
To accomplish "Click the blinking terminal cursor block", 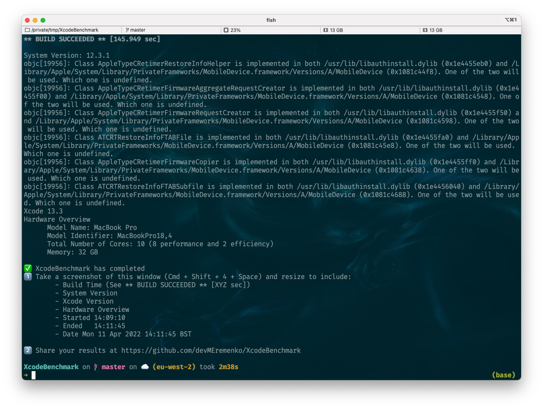I will [32, 375].
